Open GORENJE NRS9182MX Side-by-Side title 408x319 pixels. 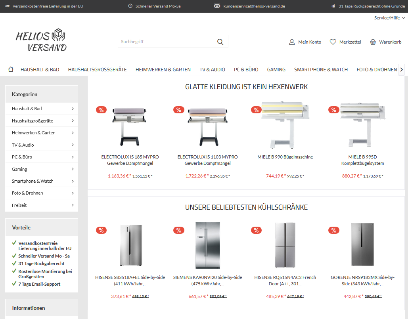tap(363, 281)
